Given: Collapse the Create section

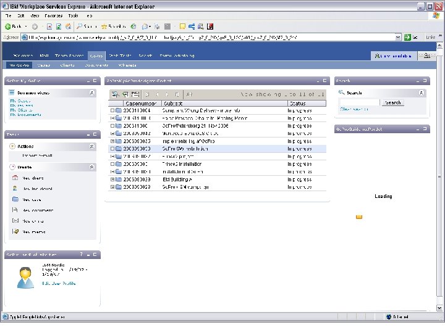Looking at the screenshot, I should click(x=91, y=167).
